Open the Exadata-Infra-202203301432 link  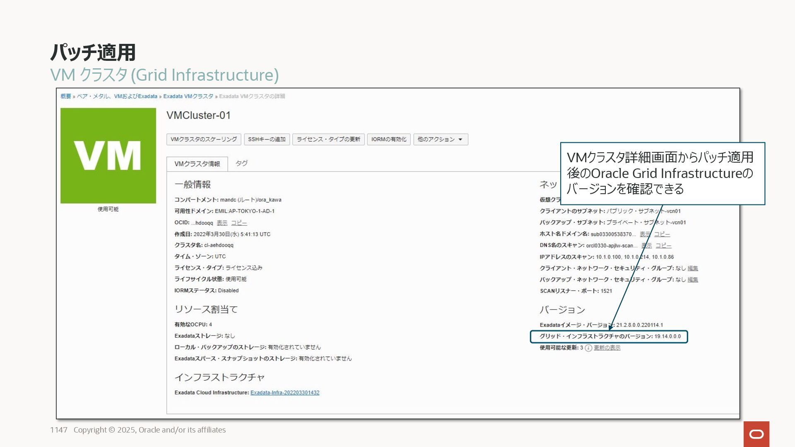click(x=284, y=393)
